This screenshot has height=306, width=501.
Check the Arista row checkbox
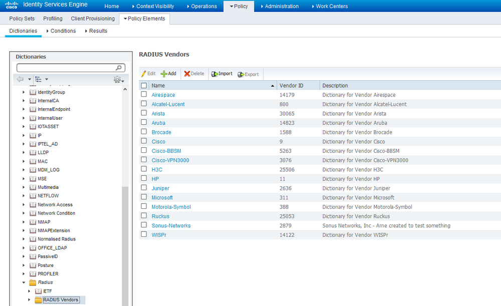(144, 113)
